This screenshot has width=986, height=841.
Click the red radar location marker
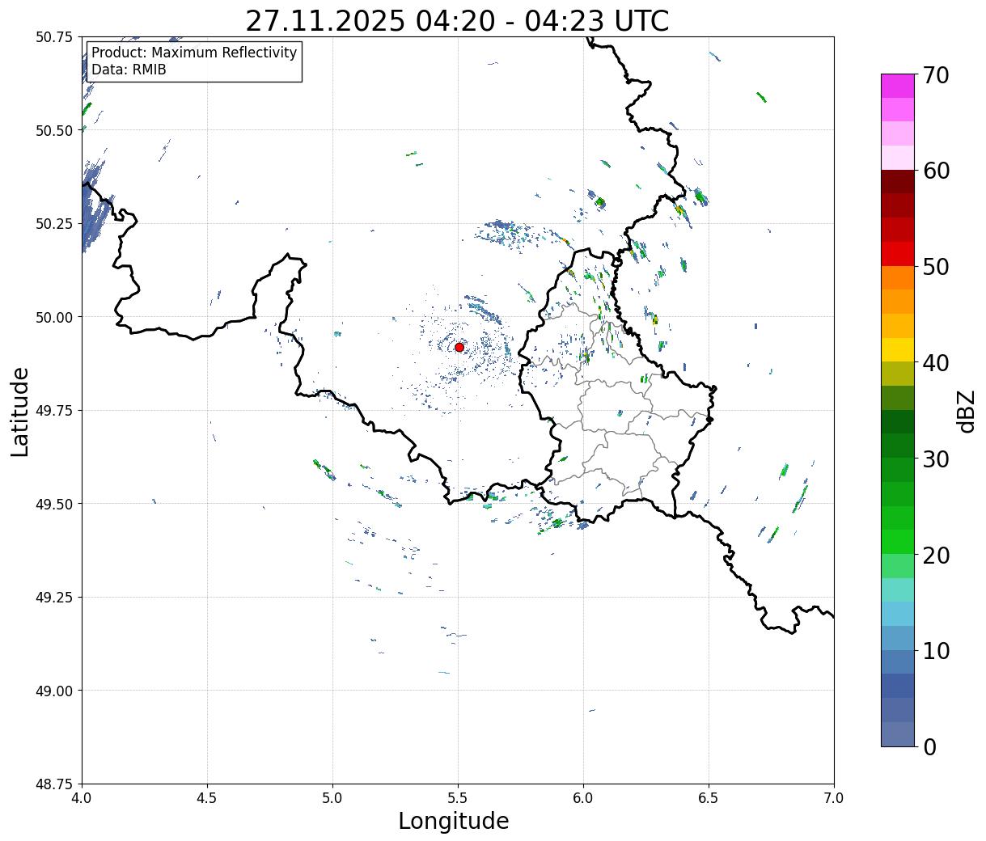459,347
